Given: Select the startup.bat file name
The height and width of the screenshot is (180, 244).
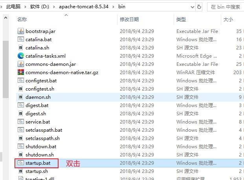Looking at the screenshot, I should 38,163.
